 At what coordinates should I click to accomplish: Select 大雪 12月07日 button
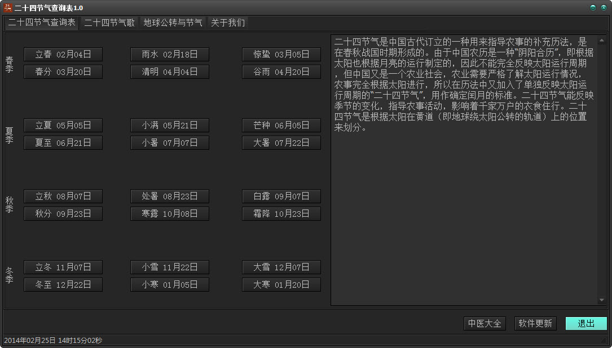pos(281,267)
